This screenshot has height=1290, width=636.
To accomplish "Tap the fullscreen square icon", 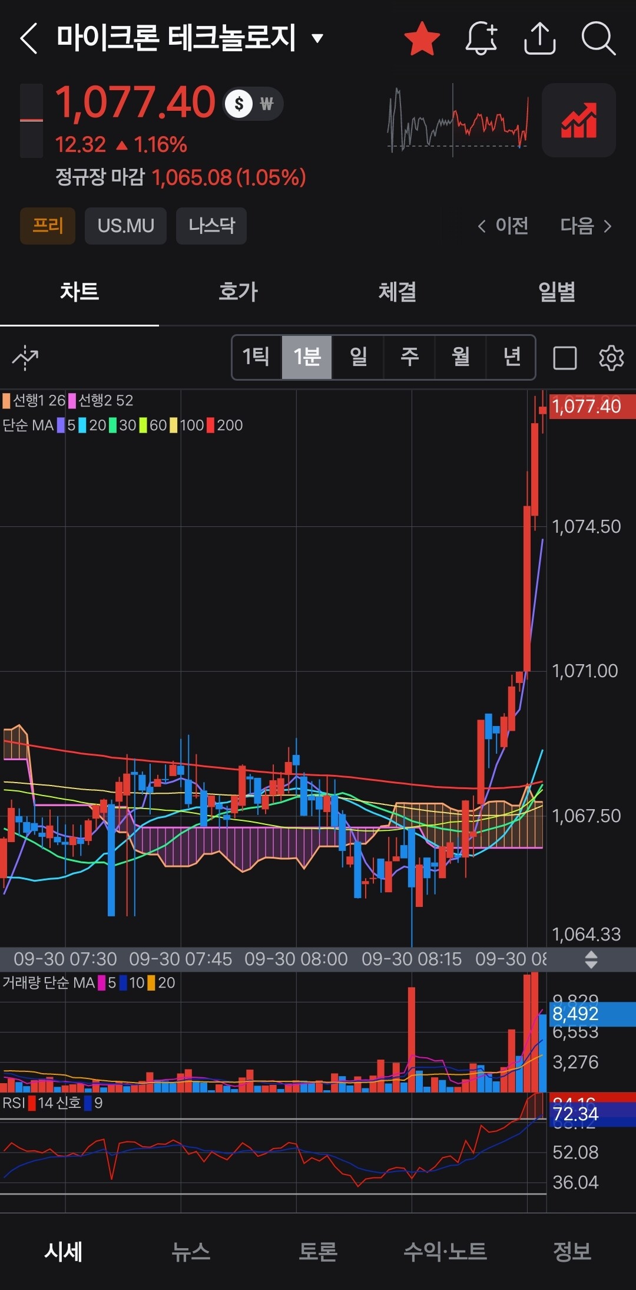I will click(x=565, y=358).
